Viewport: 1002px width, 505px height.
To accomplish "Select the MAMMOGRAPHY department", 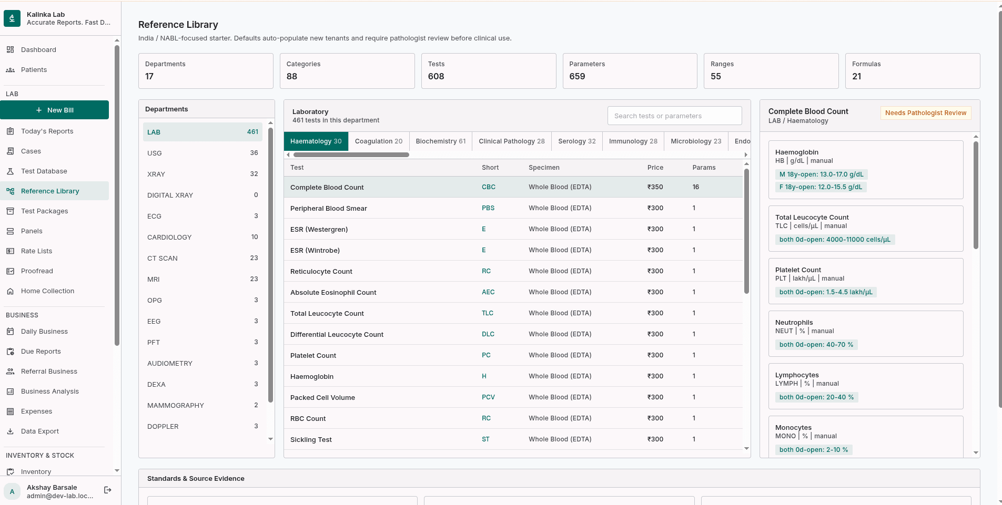I will [203, 405].
